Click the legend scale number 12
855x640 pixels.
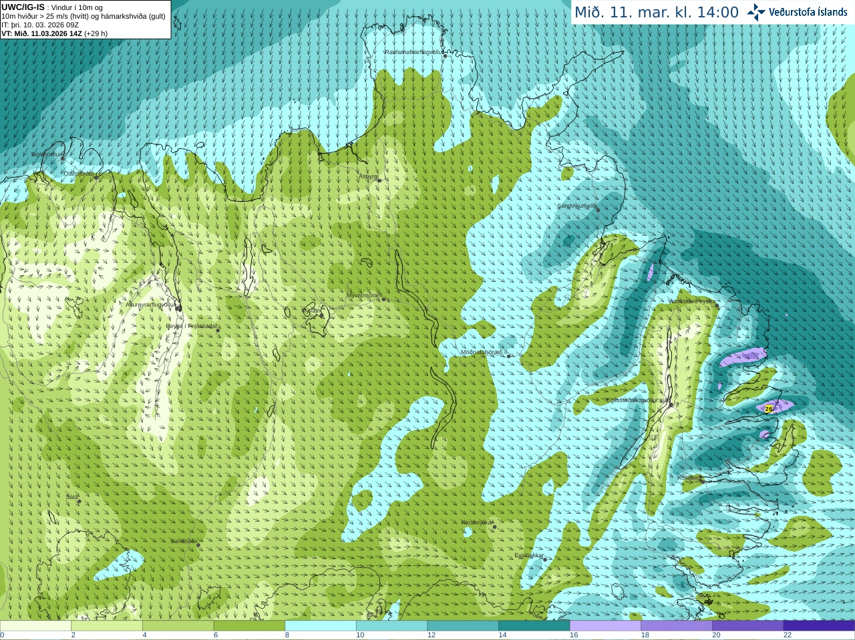(x=432, y=635)
